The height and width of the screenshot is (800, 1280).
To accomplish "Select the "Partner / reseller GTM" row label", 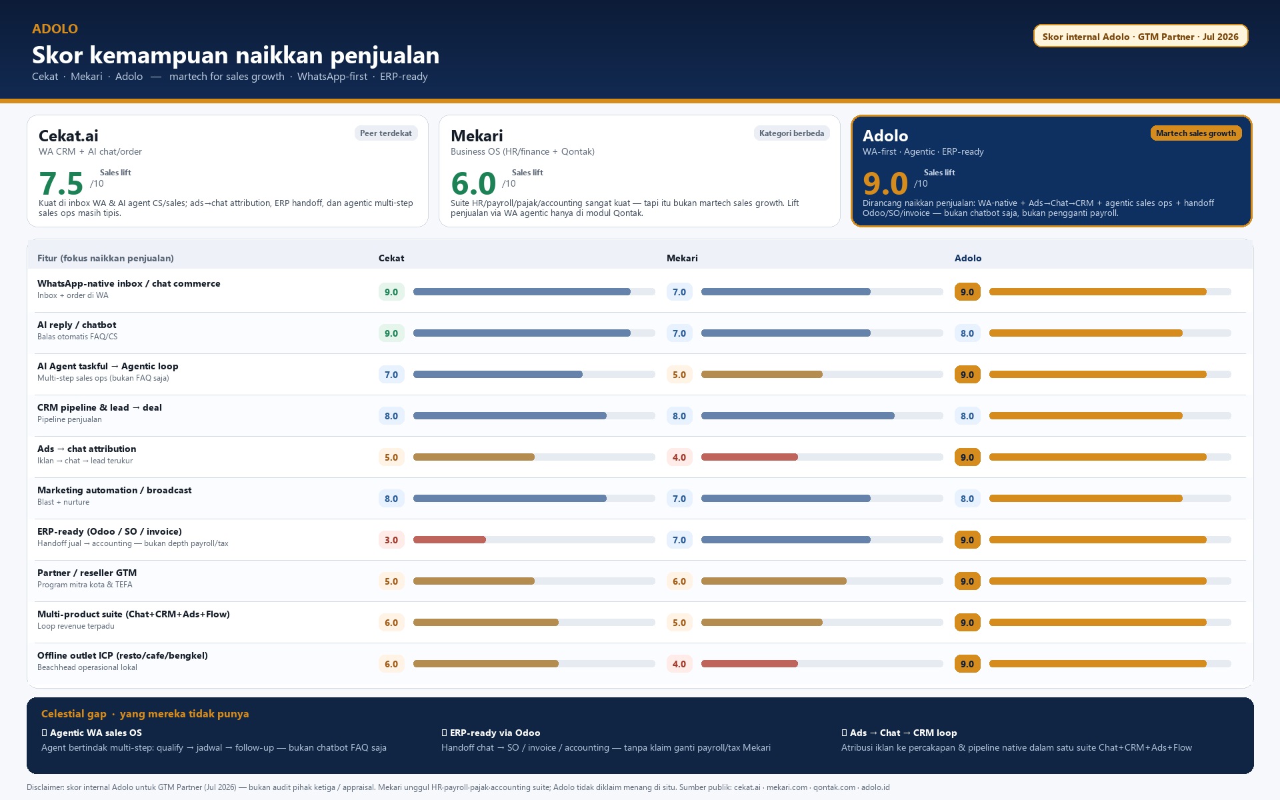I will pos(87,573).
